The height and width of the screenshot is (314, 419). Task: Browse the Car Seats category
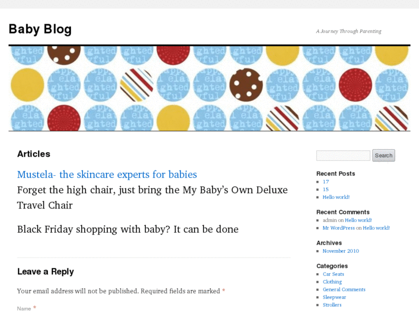(333, 274)
